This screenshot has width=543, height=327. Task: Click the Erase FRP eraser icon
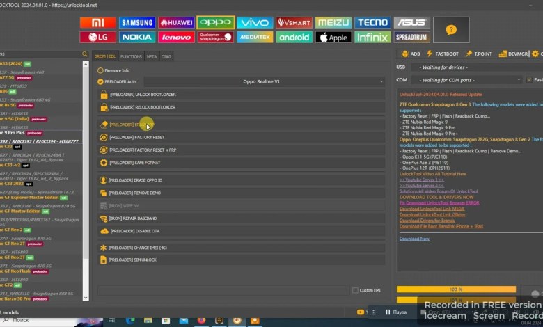click(104, 125)
